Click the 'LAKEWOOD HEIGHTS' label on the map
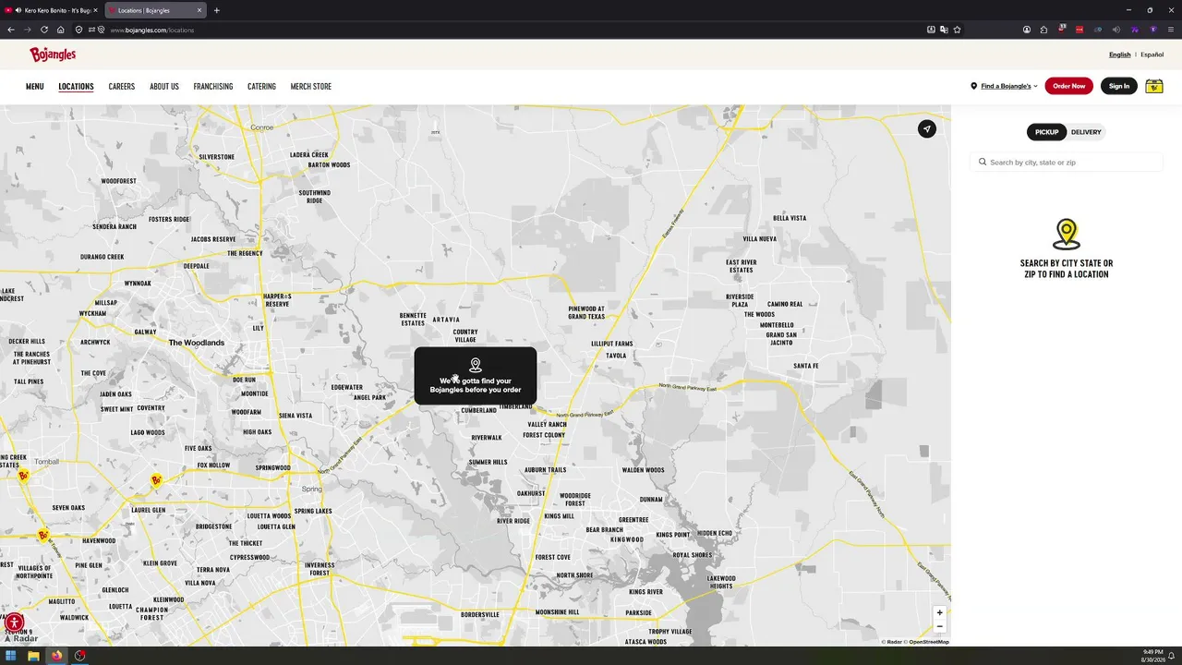This screenshot has height=665, width=1182. [x=721, y=582]
